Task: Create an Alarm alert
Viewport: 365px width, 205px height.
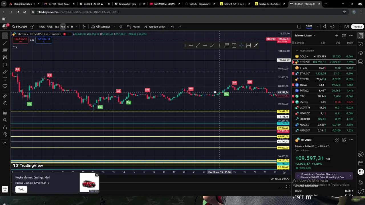Action: (x=133, y=26)
